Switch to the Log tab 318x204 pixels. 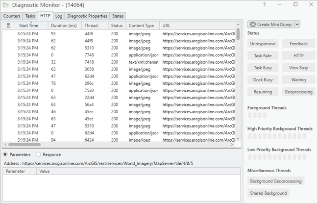click(x=58, y=16)
